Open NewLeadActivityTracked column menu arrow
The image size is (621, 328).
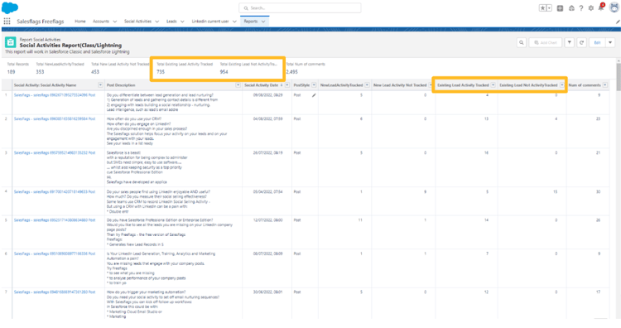[x=367, y=85]
